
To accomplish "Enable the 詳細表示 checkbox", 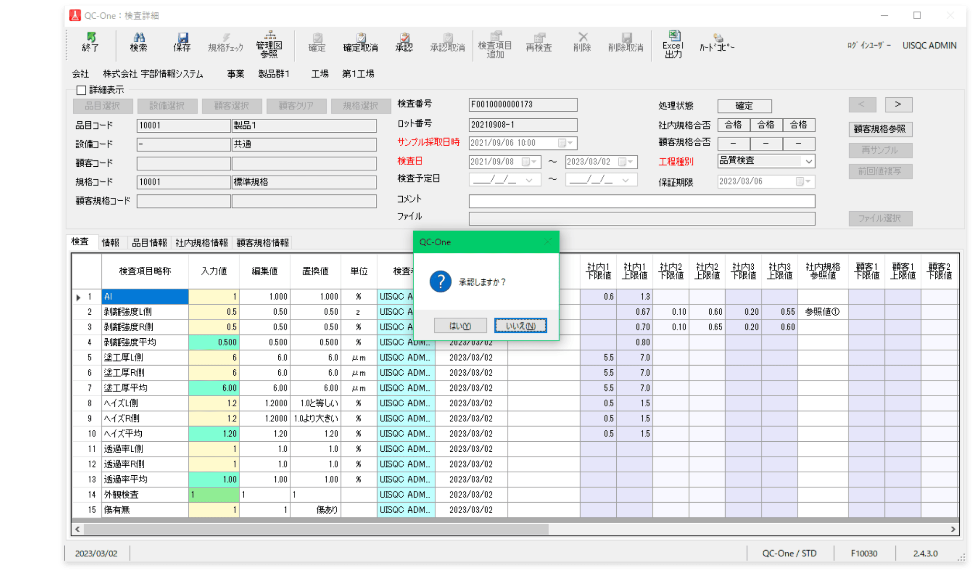I will click(x=81, y=90).
